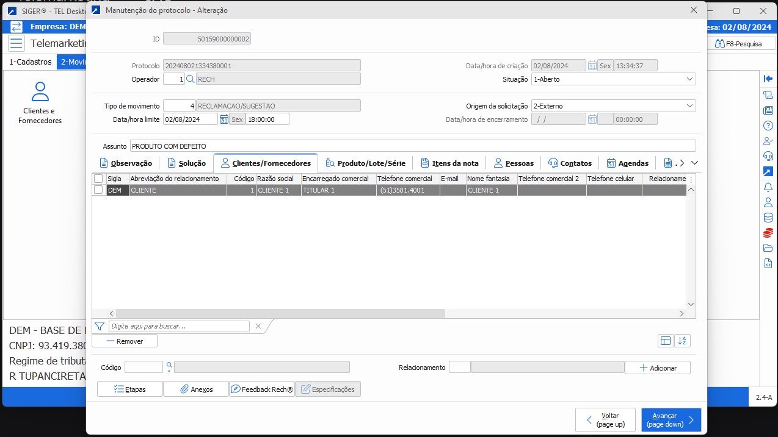Open Clientes e Fornecedores shortcut icon

coord(40,103)
